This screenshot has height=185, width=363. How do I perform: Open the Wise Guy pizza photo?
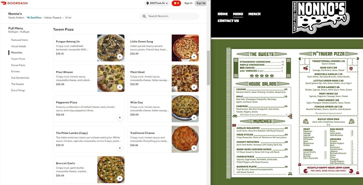pos(185,109)
